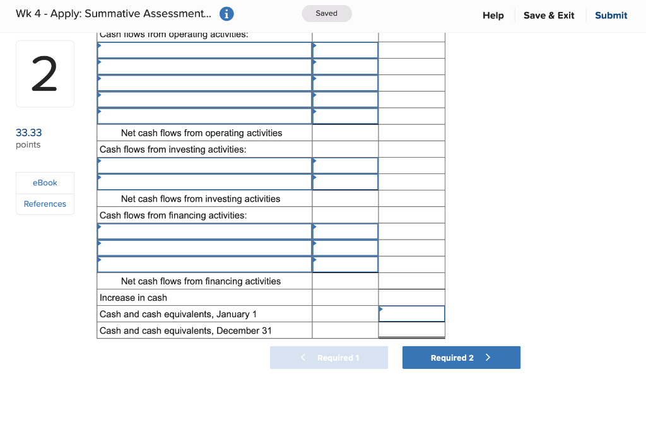Click the assignment info icon
Screen dimensions: 646x437
(226, 13)
